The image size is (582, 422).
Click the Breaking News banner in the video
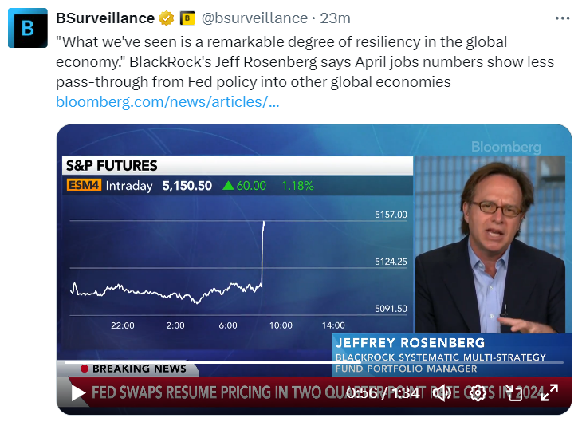click(134, 369)
